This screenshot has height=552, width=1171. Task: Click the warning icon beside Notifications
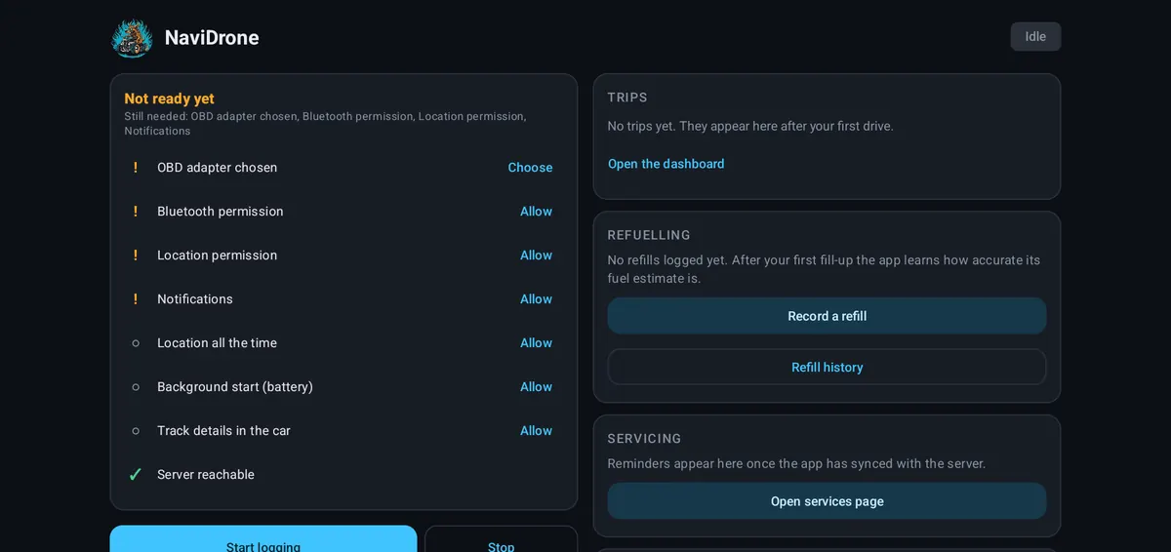pos(136,299)
